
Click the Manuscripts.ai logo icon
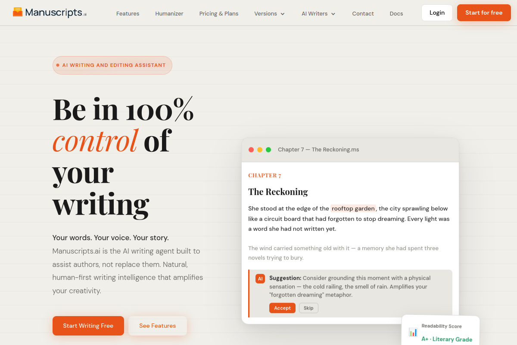(18, 12)
